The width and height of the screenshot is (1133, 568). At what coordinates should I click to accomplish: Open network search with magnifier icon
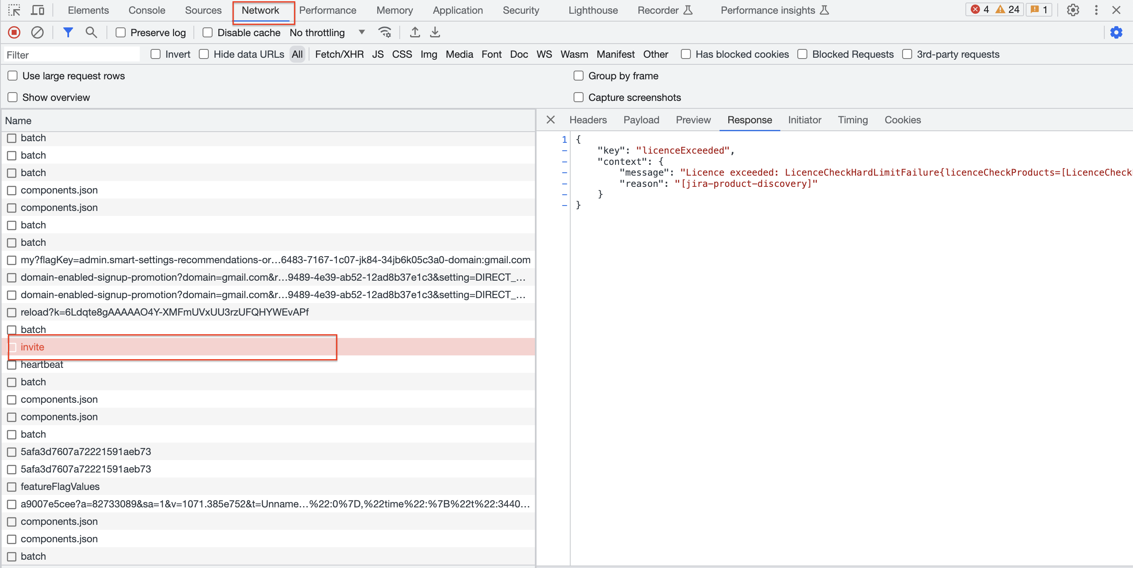click(91, 32)
